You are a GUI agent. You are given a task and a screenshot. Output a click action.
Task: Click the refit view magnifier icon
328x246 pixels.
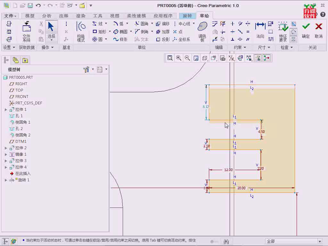pos(170,58)
